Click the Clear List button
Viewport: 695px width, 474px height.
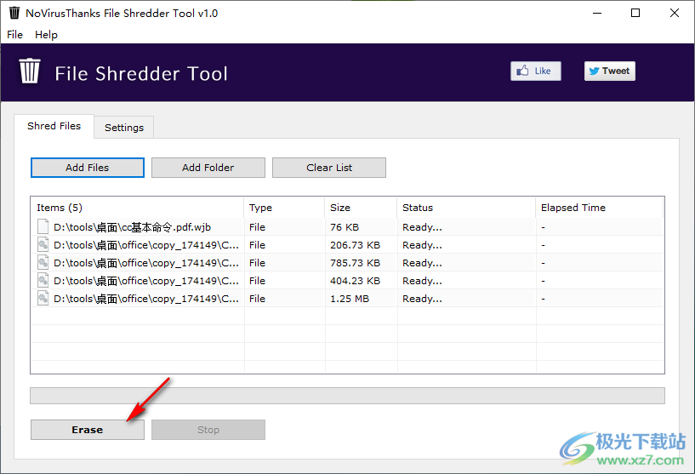pos(329,168)
